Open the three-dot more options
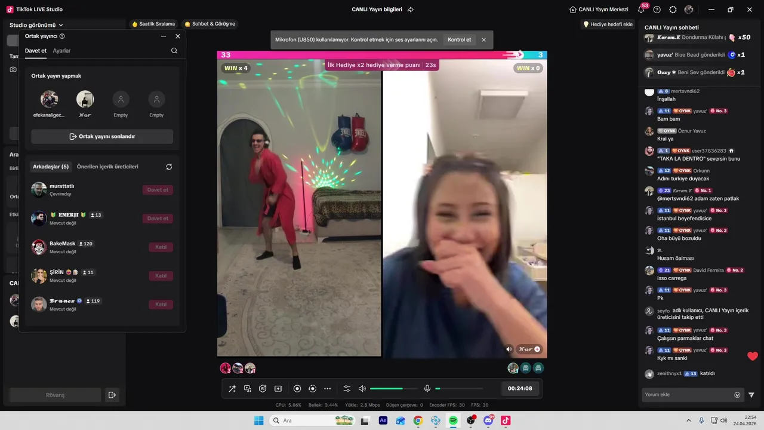Viewport: 764px width, 430px height. [327, 389]
